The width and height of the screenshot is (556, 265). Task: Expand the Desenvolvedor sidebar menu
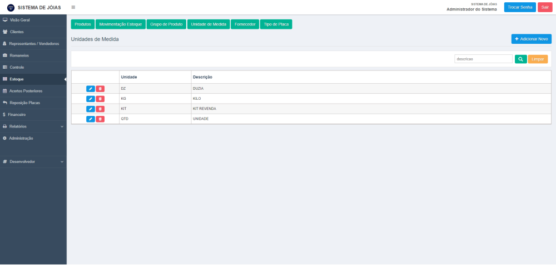(x=33, y=162)
